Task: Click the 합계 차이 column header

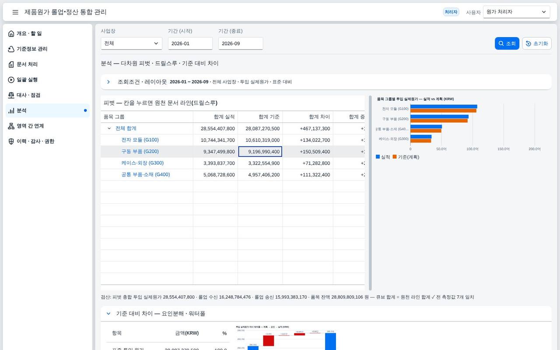Action: click(x=308, y=117)
